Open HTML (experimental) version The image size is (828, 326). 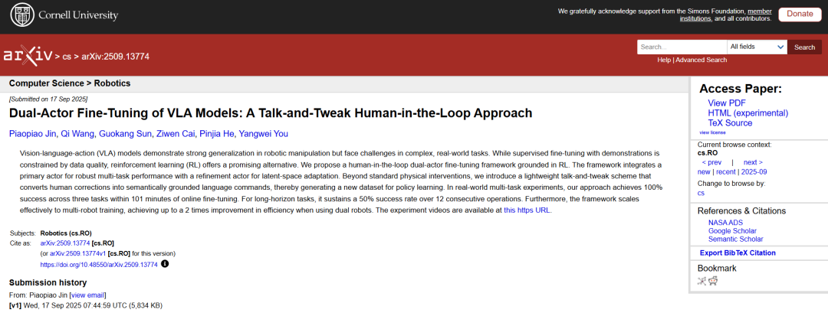[x=747, y=113]
